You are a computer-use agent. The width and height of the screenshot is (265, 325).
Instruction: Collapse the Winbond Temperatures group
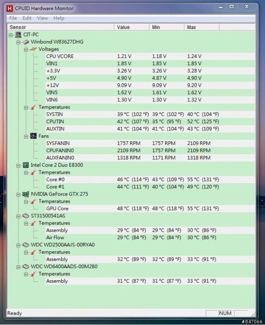tap(26, 108)
